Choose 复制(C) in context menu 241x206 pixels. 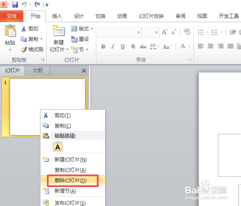pos(73,126)
